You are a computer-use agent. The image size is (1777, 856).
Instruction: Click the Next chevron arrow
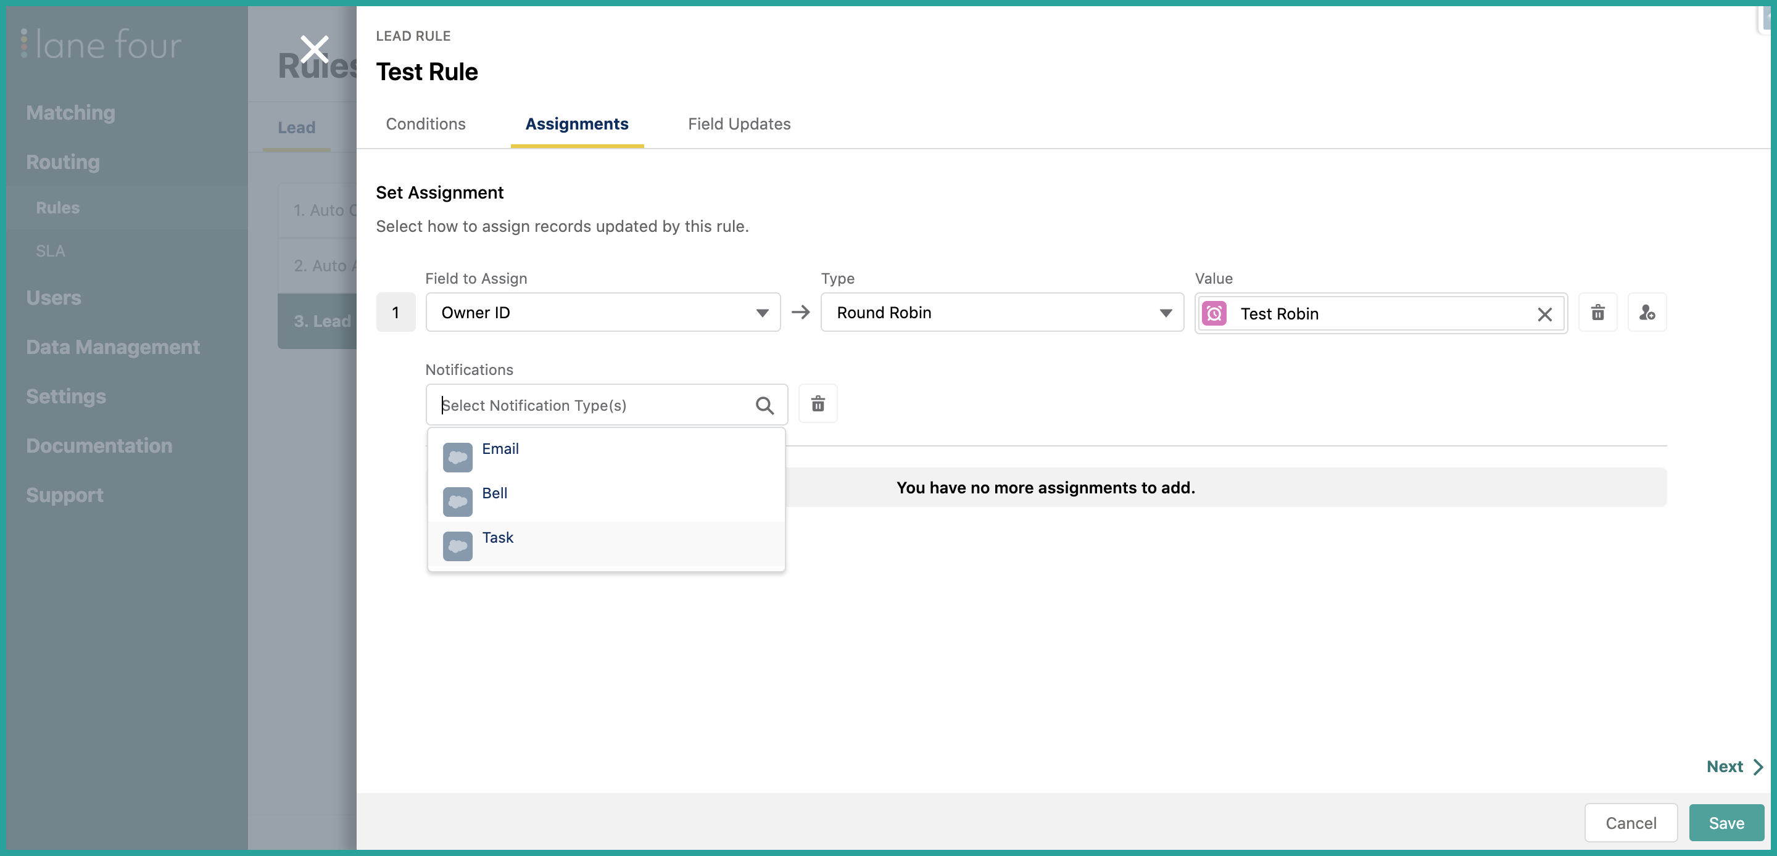point(1758,767)
